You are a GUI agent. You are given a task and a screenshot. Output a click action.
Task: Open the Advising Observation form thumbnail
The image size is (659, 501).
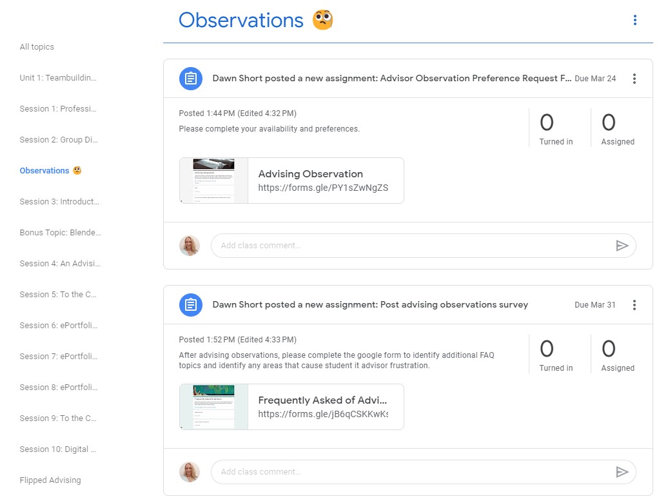pyautogui.click(x=213, y=181)
